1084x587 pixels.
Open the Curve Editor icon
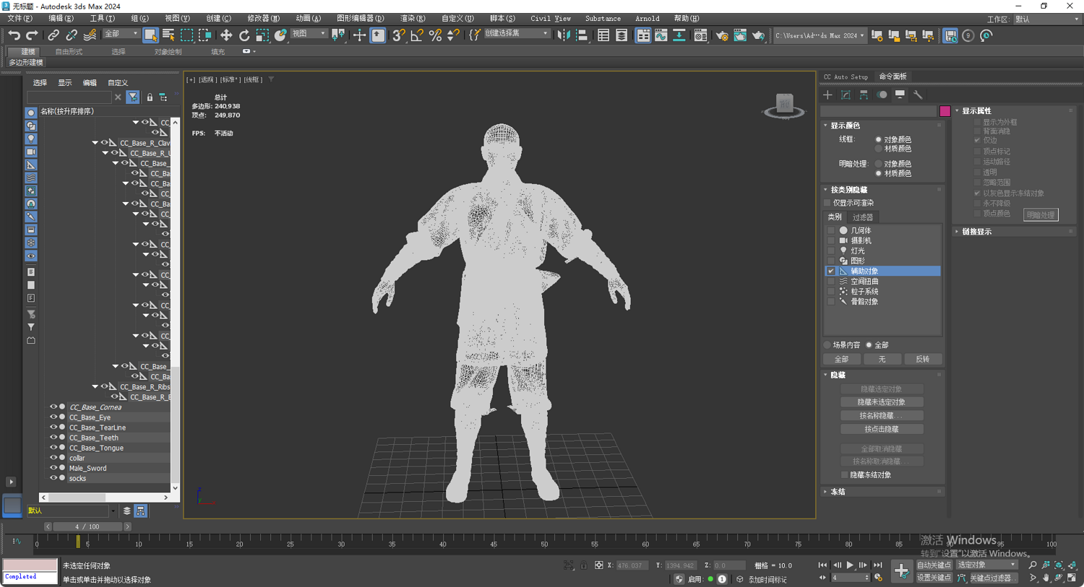[661, 35]
